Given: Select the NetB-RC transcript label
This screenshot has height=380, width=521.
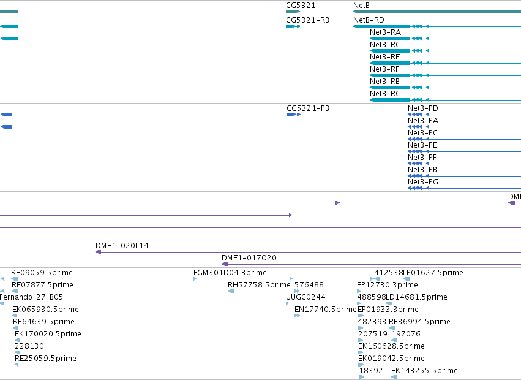Looking at the screenshot, I should 384,45.
